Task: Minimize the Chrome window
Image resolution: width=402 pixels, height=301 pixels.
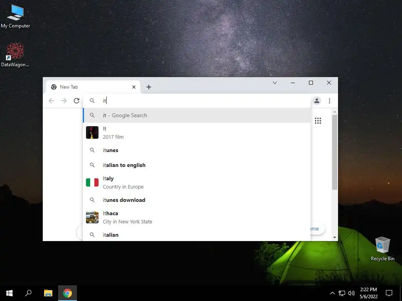Action: (x=293, y=83)
